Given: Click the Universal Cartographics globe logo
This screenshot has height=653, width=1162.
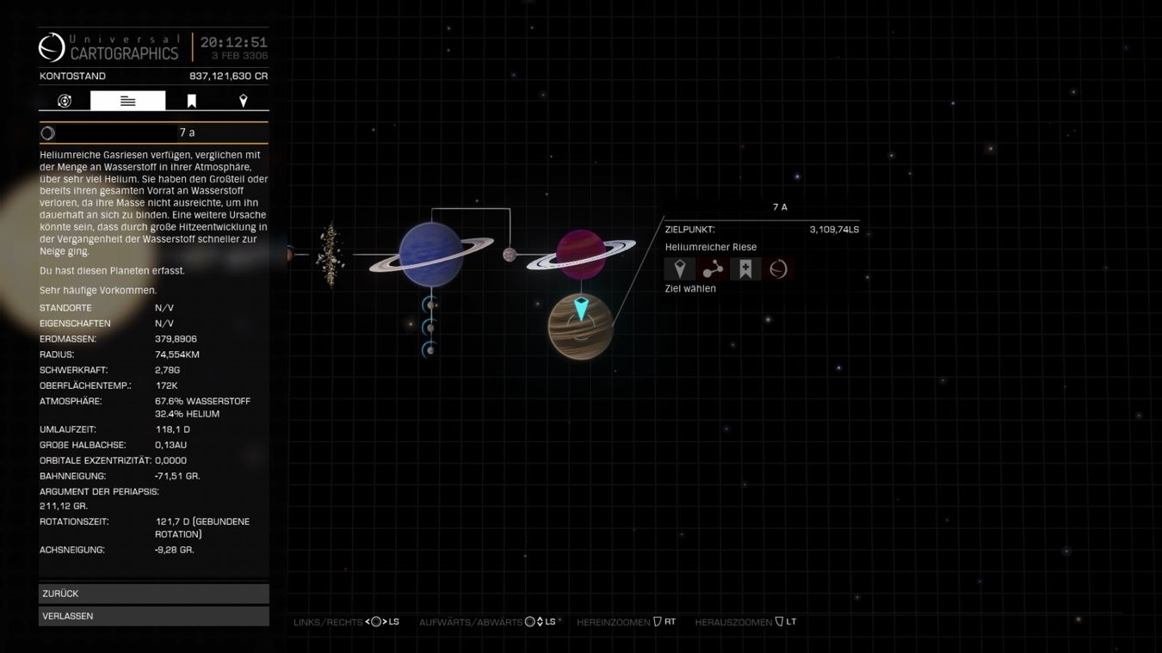Looking at the screenshot, I should (x=52, y=47).
